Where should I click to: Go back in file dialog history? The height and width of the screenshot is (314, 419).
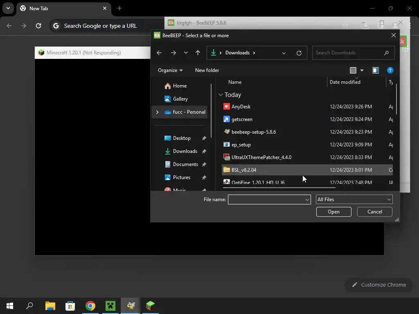[x=159, y=53]
